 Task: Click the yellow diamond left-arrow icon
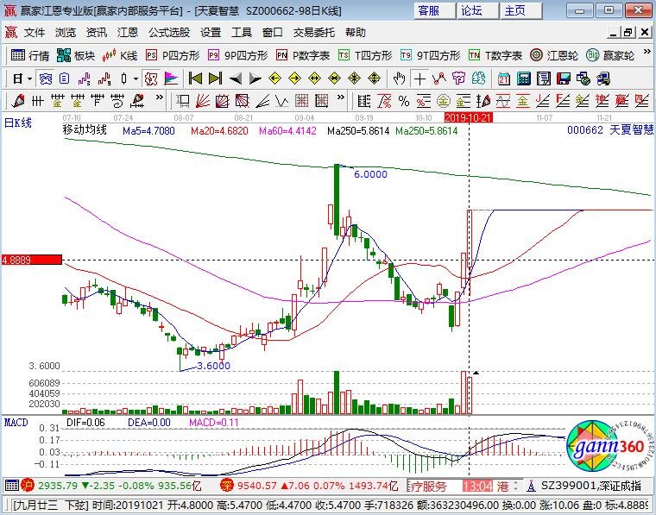pos(274,79)
